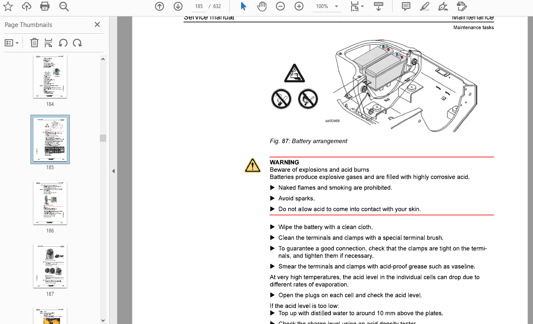Add a comment with the speech bubble tool
The image size is (533, 324).
406,6
